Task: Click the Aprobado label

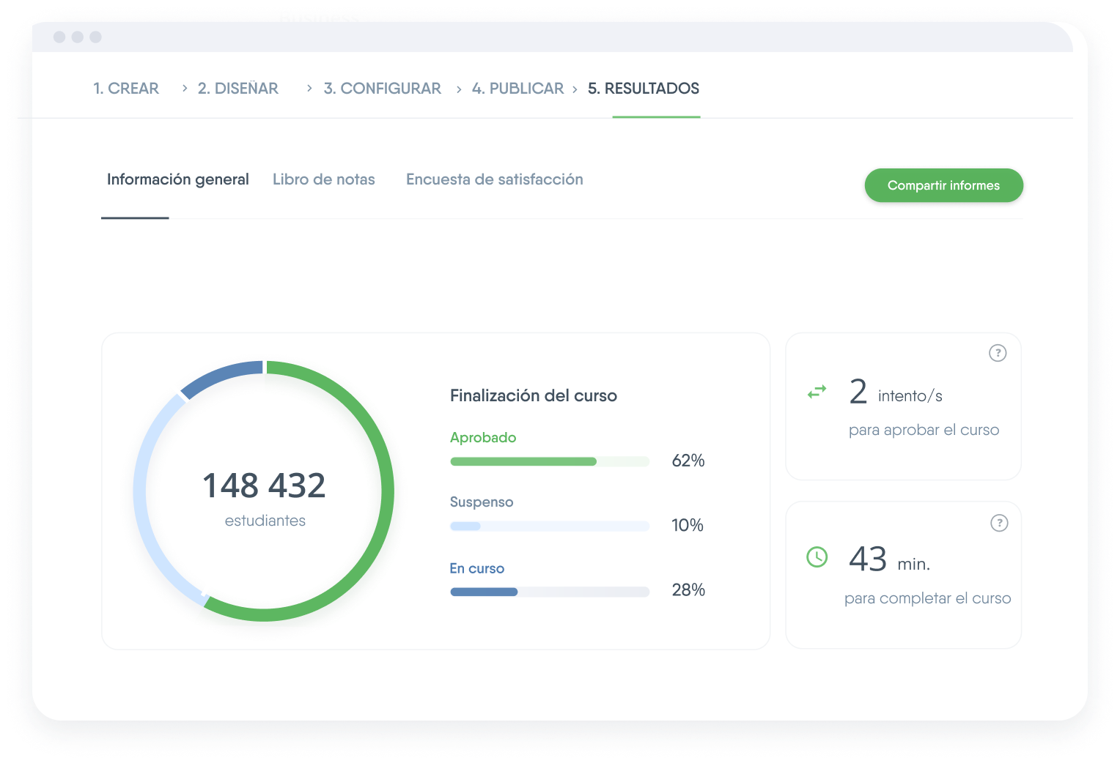Action: point(483,437)
